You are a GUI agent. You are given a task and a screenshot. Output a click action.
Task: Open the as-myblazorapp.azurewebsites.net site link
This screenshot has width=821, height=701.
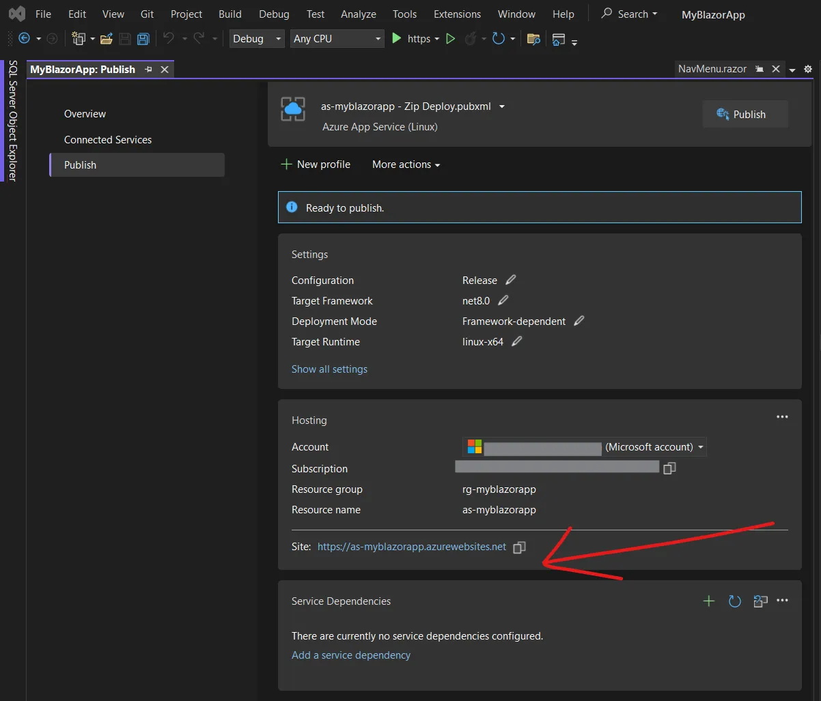[412, 547]
